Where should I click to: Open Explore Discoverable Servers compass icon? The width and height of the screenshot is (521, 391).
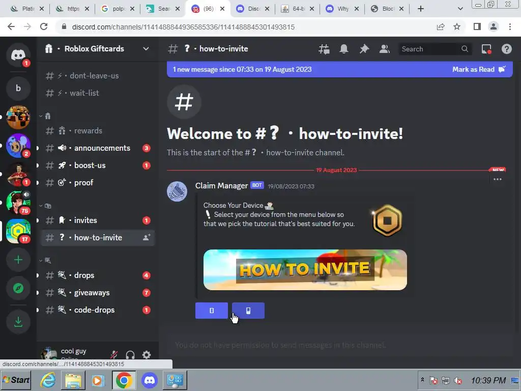pyautogui.click(x=18, y=288)
